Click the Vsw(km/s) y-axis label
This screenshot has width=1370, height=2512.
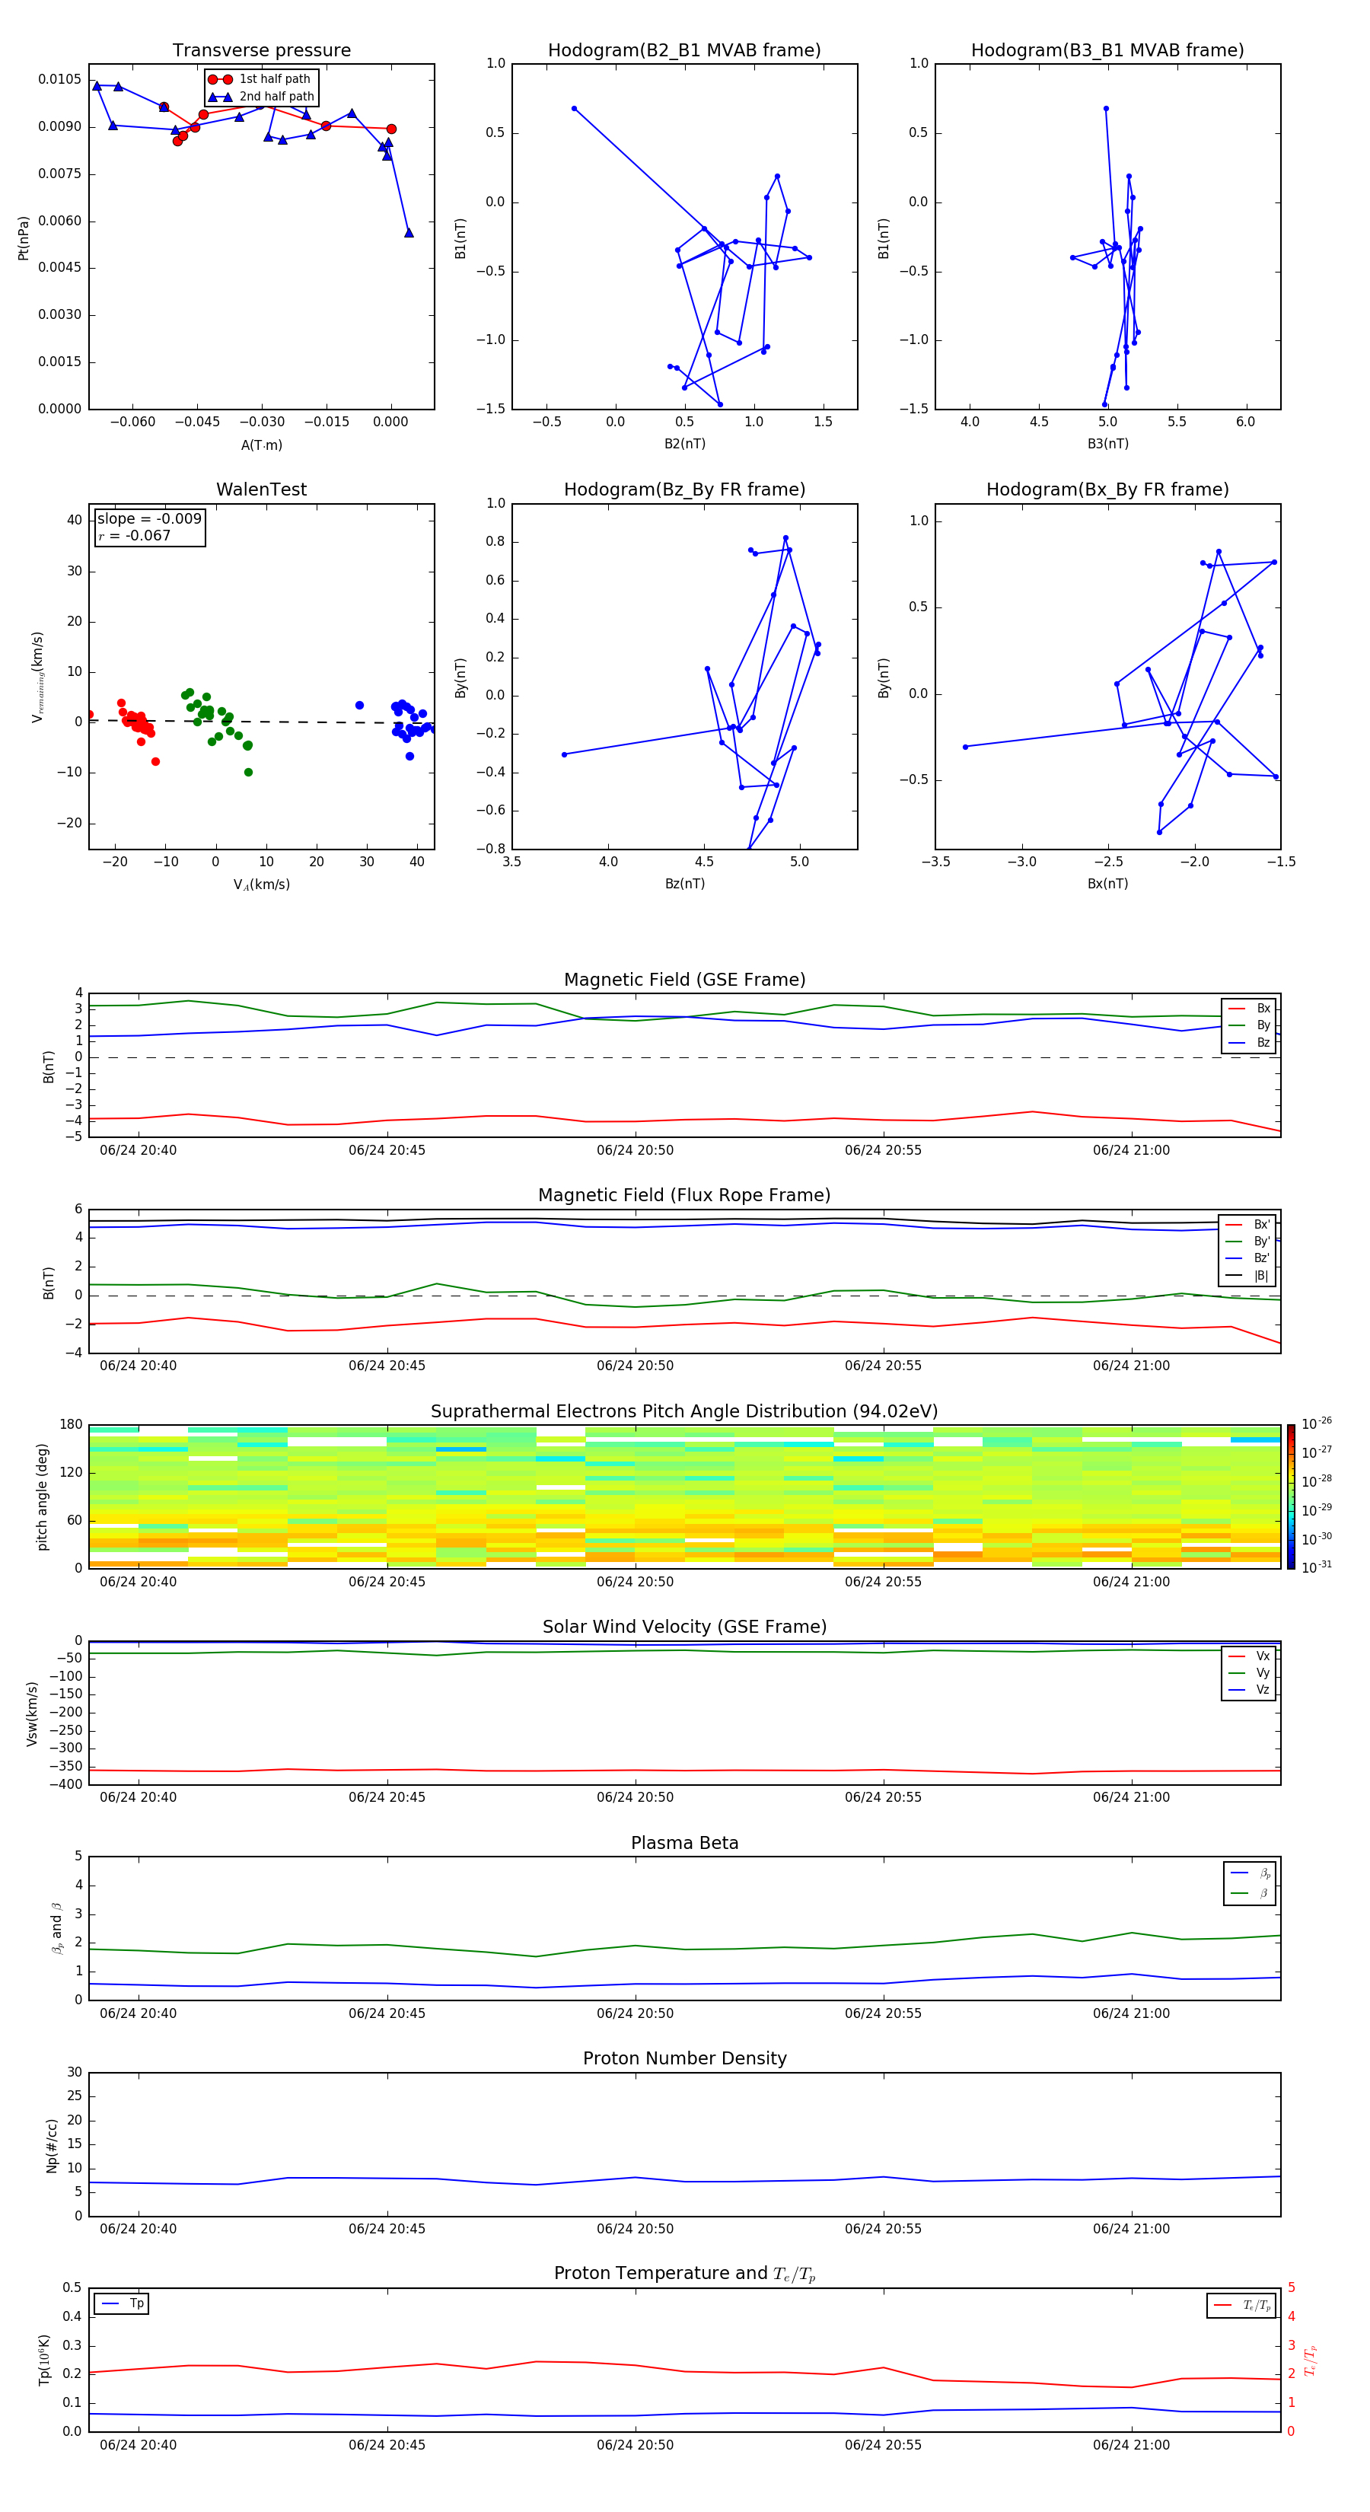[31, 1713]
